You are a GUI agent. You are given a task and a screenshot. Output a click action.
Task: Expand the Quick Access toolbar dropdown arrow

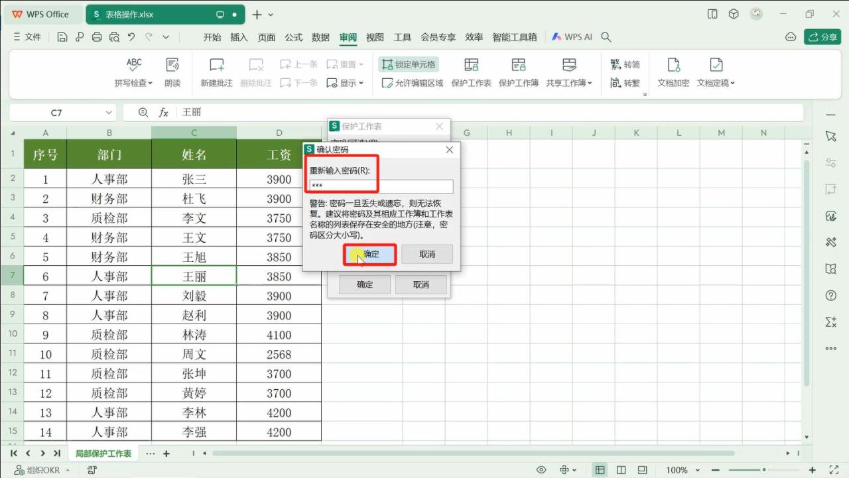pos(166,37)
